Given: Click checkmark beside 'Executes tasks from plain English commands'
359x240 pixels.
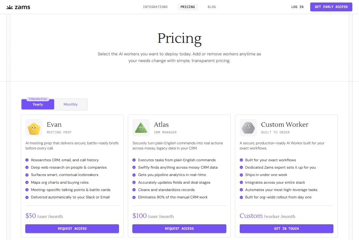Looking at the screenshot, I should click(134, 160).
